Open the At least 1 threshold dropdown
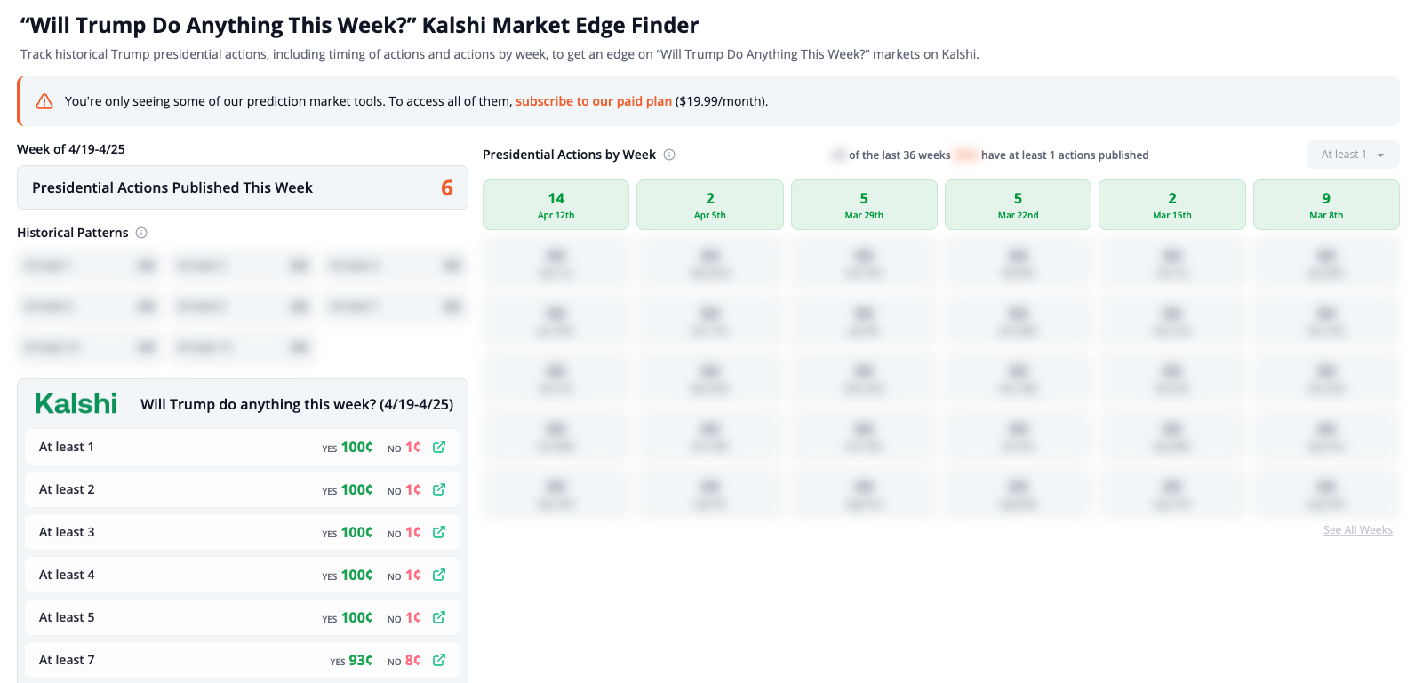1423x683 pixels. click(1352, 155)
